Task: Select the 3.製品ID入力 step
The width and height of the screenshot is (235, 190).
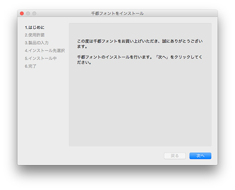Action: tap(37, 43)
